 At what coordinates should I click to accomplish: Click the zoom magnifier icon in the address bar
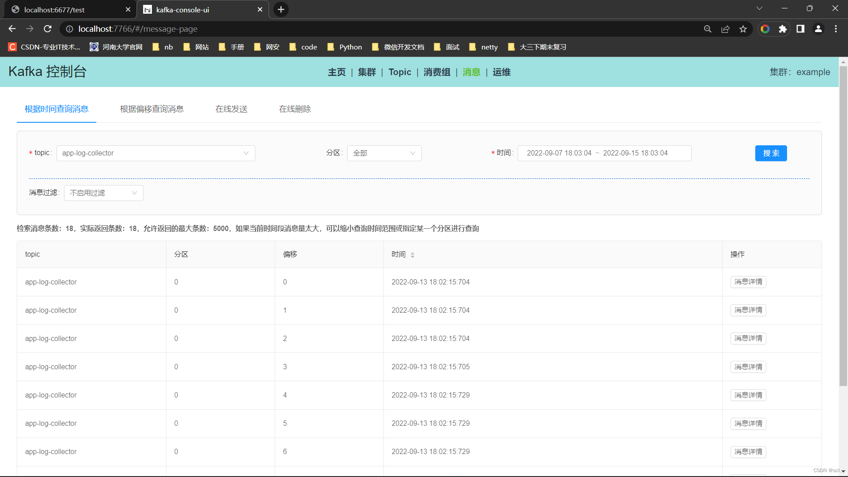click(708, 29)
